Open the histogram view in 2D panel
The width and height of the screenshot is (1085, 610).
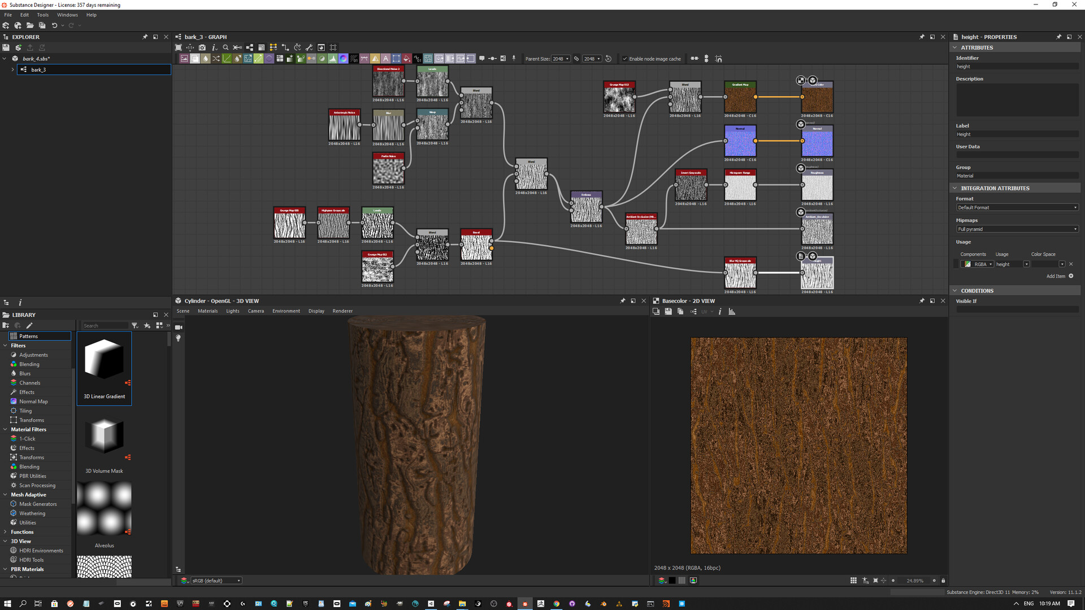pos(732,311)
